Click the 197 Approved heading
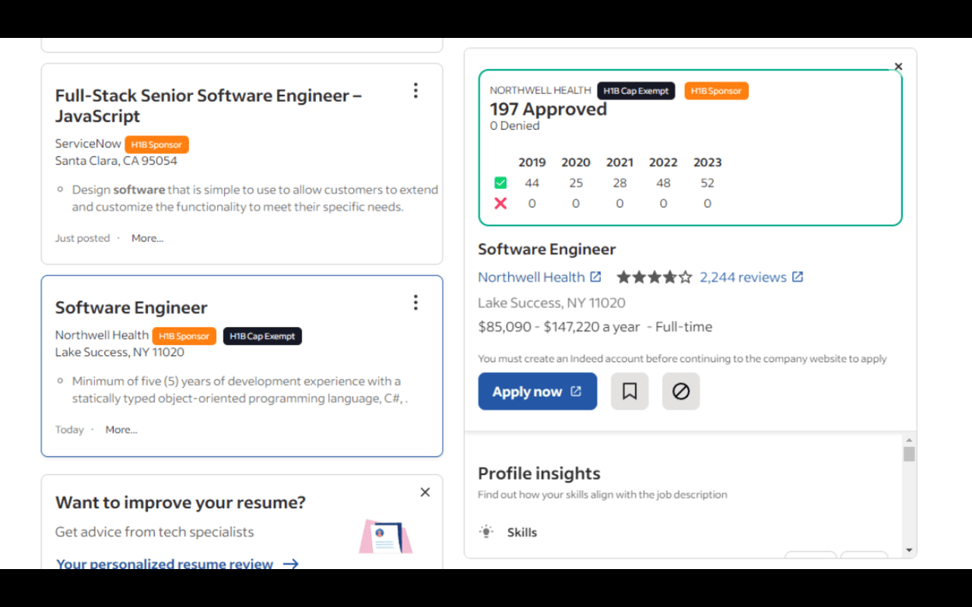972x607 pixels. [548, 109]
